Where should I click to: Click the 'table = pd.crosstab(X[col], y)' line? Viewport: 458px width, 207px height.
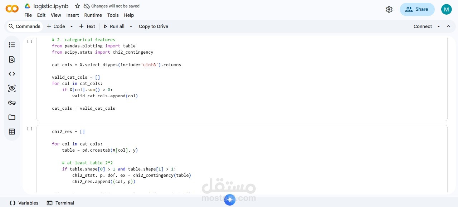100,150
